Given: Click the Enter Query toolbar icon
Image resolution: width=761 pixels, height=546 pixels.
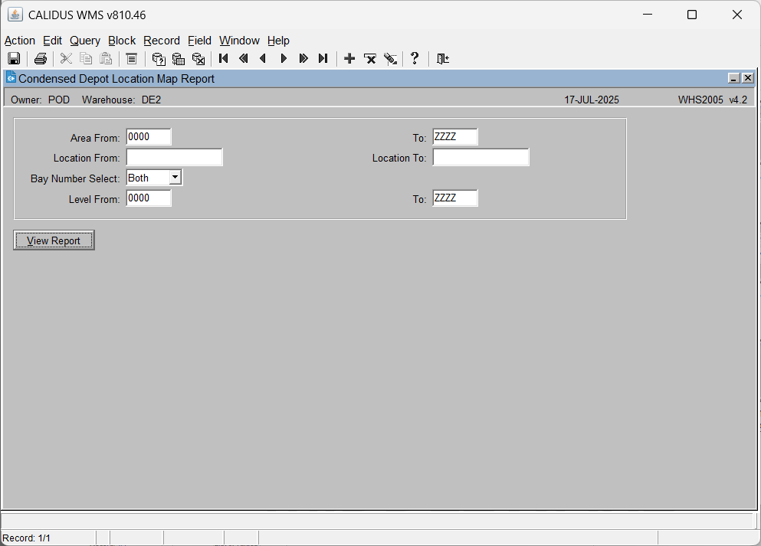Looking at the screenshot, I should tap(158, 59).
